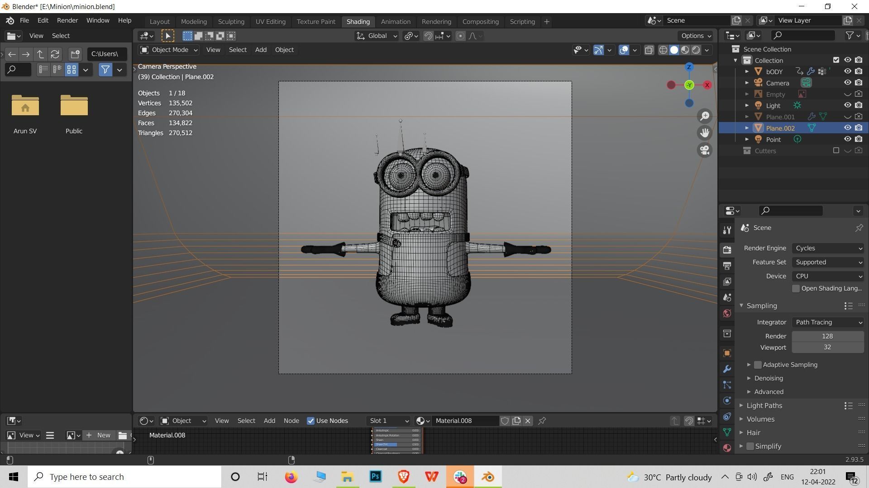This screenshot has width=869, height=488.
Task: Click the zoom magnifier viewport gizmo
Action: [705, 116]
